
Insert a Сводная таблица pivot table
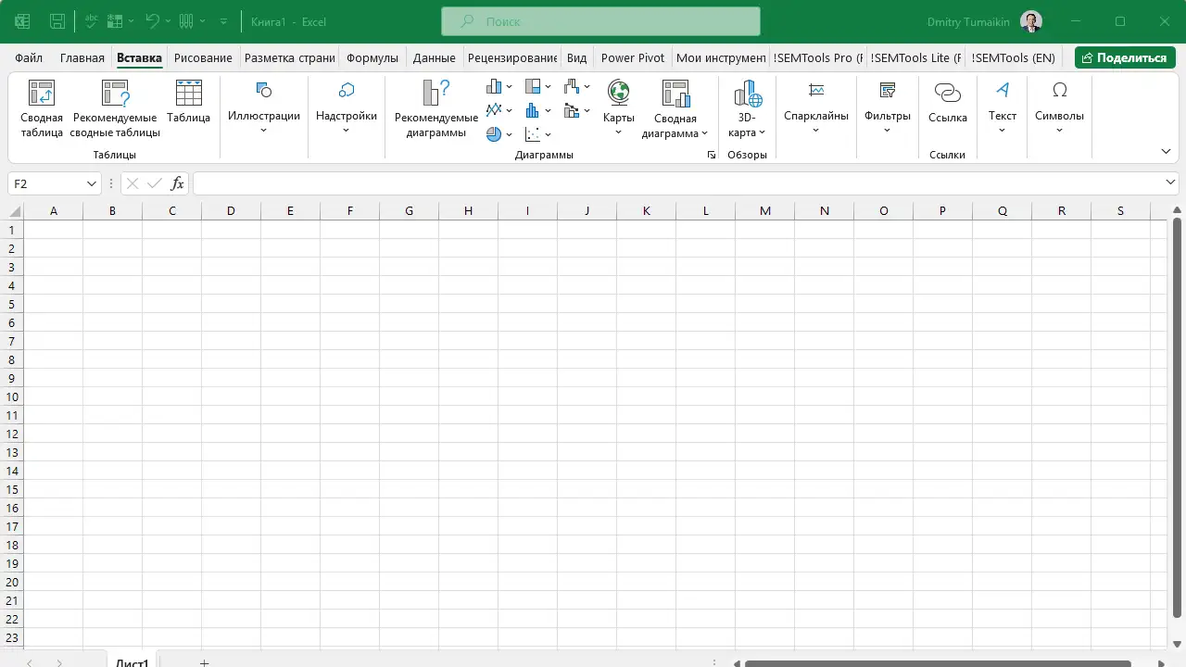(x=42, y=109)
